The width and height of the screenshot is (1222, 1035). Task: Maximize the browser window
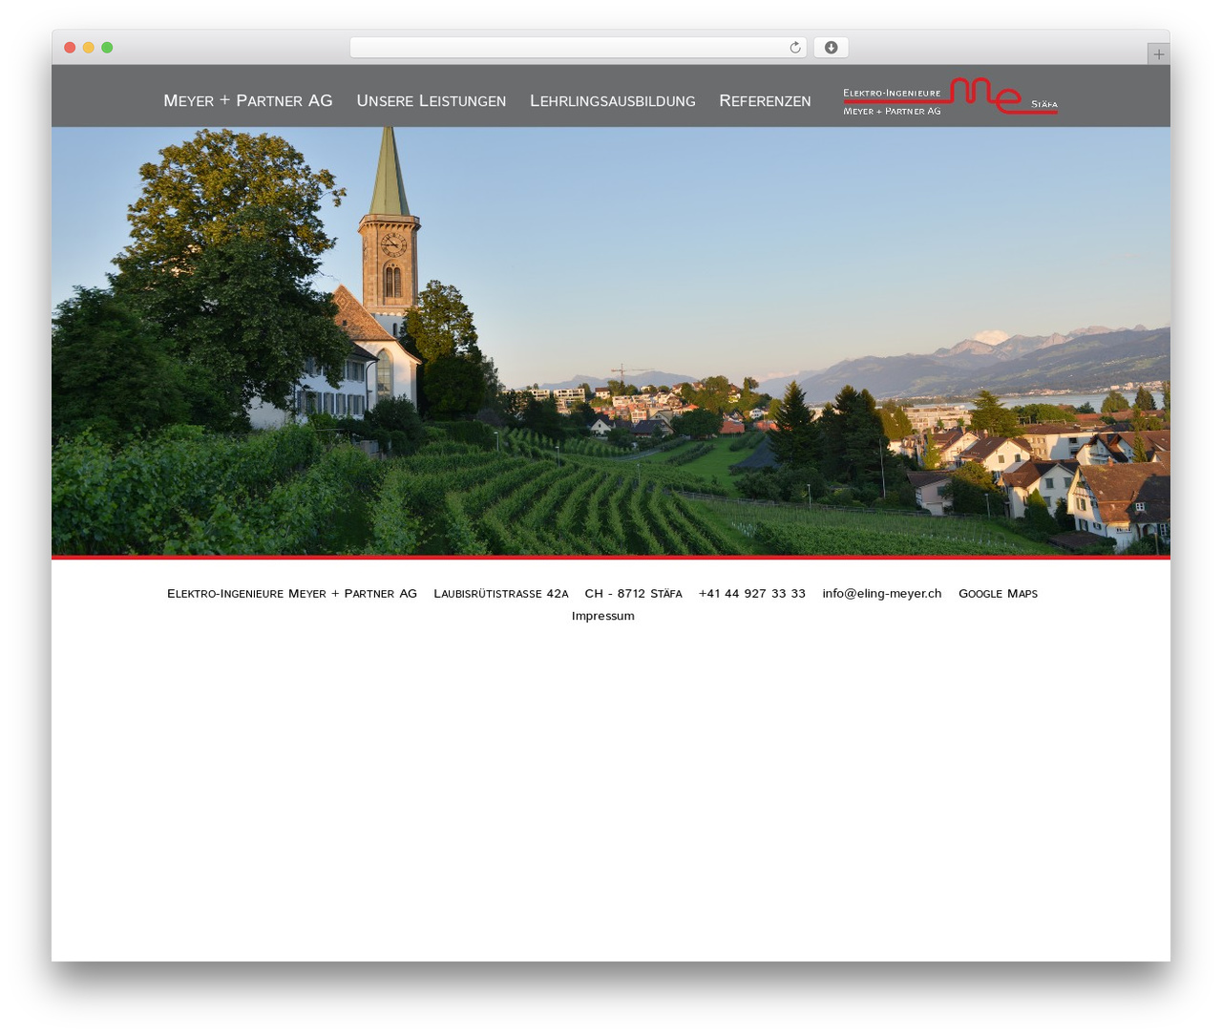(107, 48)
